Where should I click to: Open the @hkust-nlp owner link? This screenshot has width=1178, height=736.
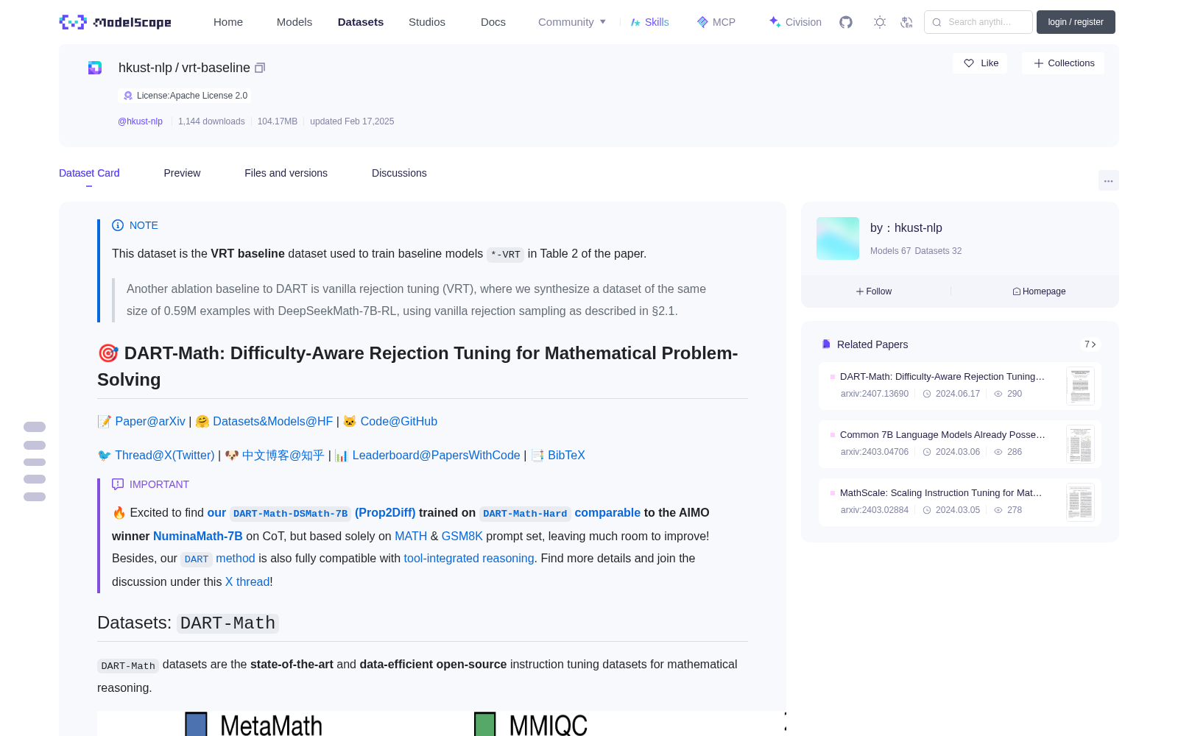click(x=140, y=121)
